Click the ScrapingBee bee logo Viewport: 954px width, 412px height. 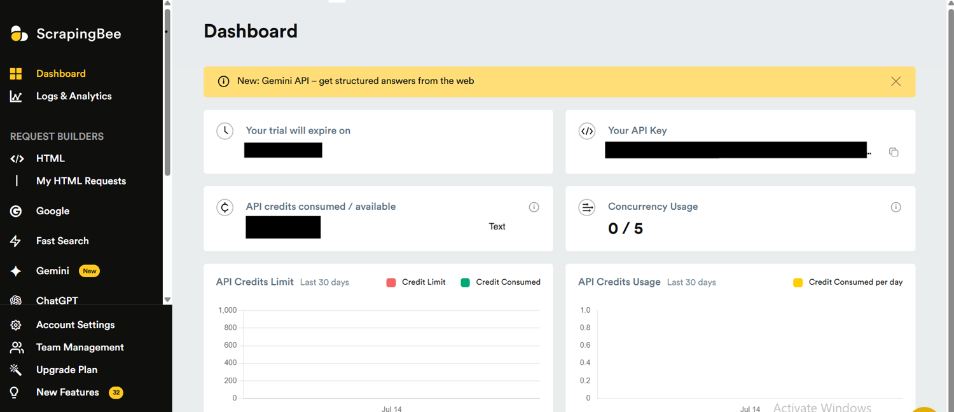coord(19,34)
